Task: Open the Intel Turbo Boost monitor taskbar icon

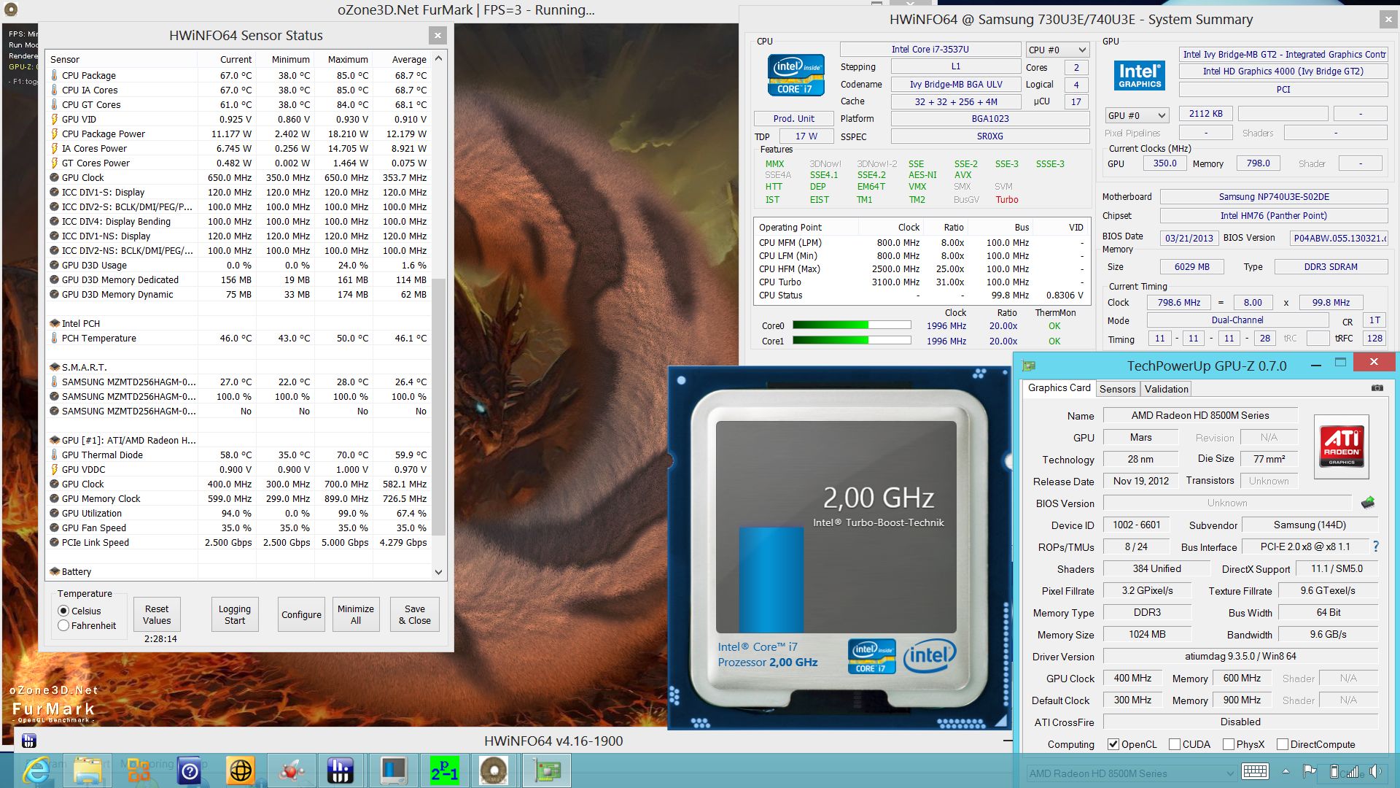Action: pyautogui.click(x=394, y=770)
